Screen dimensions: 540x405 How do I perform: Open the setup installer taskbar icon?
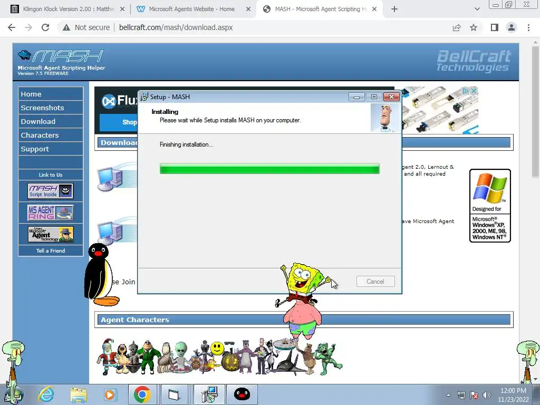tap(209, 394)
